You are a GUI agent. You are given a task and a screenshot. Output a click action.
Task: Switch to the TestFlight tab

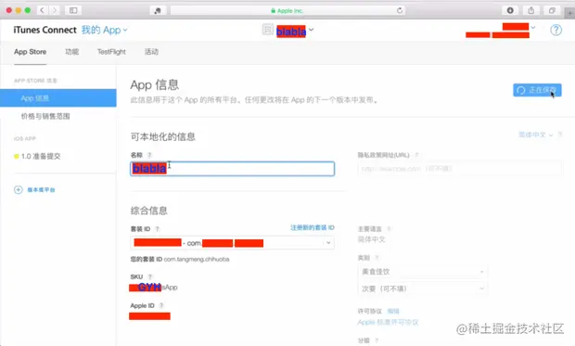[111, 52]
